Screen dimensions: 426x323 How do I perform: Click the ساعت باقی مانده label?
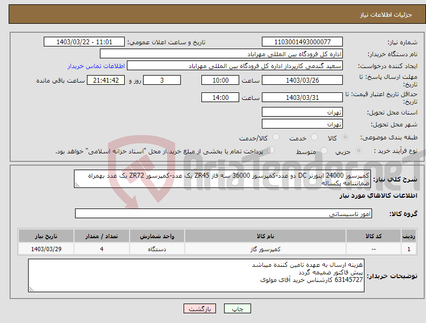tap(60, 80)
